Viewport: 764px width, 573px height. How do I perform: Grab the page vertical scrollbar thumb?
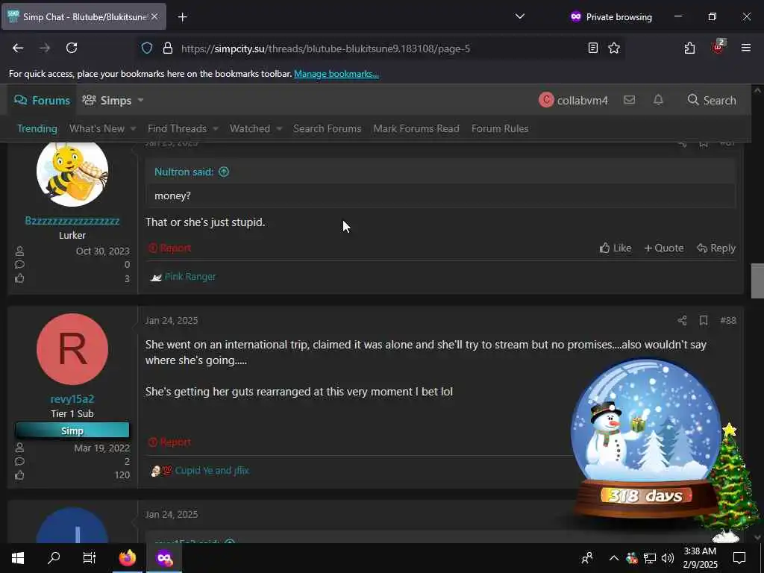(x=757, y=281)
